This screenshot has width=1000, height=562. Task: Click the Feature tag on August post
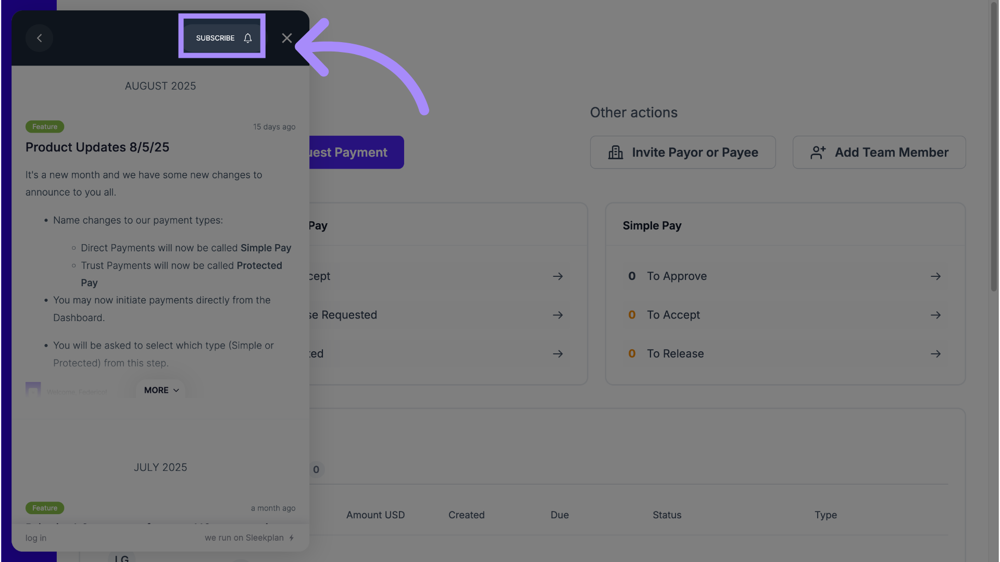click(x=45, y=127)
